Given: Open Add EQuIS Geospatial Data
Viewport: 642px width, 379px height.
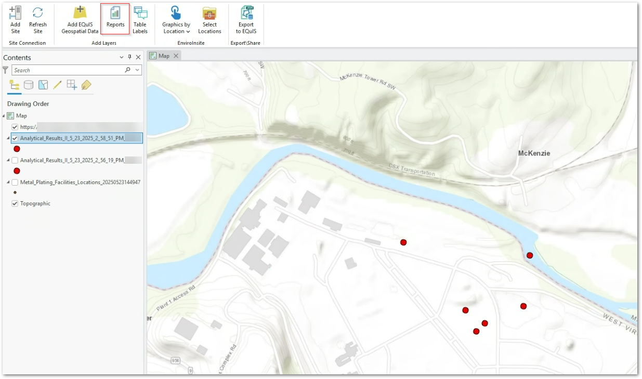Looking at the screenshot, I should [x=80, y=19].
